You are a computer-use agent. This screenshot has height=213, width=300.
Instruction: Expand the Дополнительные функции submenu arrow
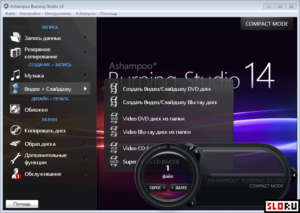click(86, 159)
